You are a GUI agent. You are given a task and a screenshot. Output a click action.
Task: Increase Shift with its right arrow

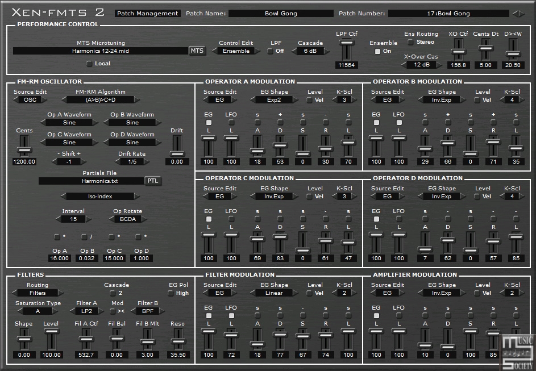(83, 161)
